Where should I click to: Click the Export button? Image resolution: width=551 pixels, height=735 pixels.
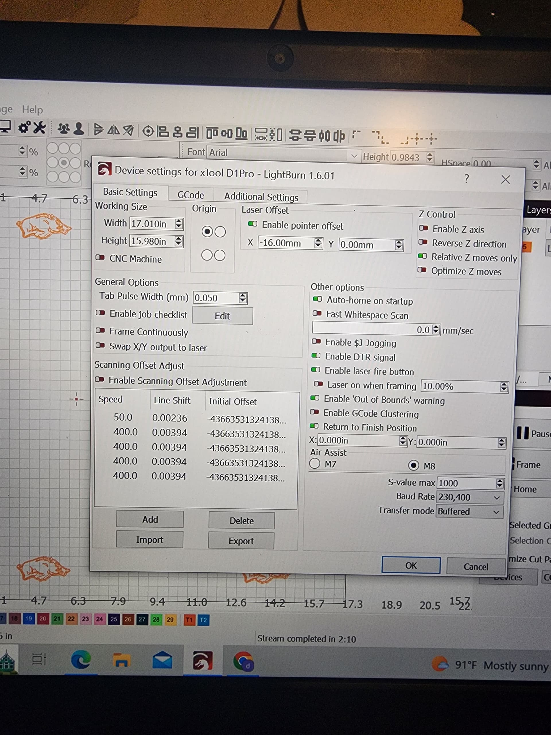pos(241,541)
